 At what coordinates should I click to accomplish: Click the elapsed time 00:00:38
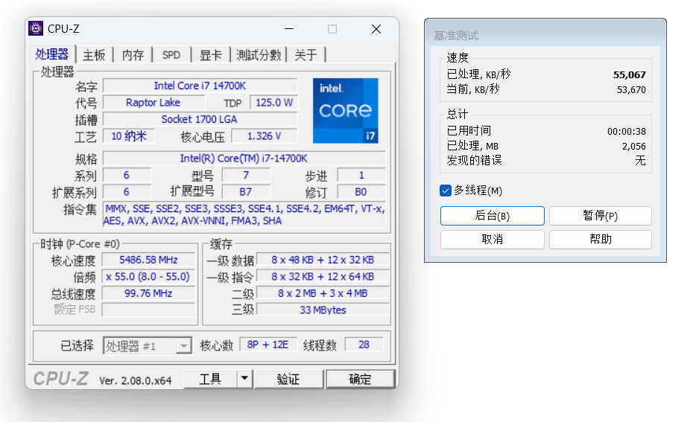[626, 131]
